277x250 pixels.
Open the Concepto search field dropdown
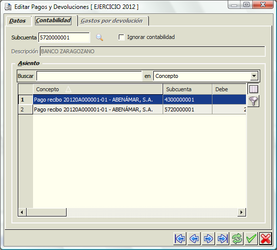[254, 76]
